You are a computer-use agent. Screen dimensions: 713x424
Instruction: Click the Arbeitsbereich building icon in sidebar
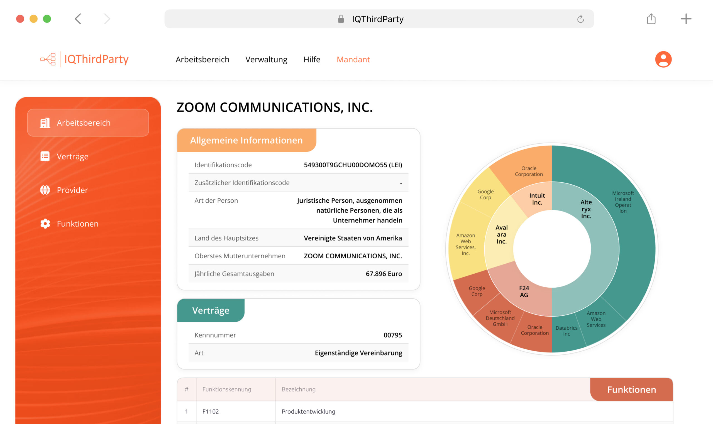[45, 123]
